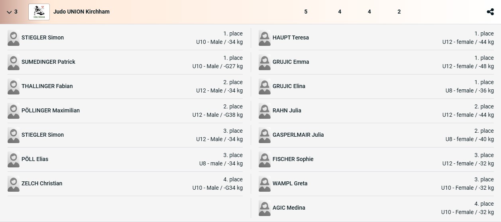Image resolution: width=501 pixels, height=222 pixels.
Task: Open the Judo UNION Kirchham club logo
Action: point(39,12)
